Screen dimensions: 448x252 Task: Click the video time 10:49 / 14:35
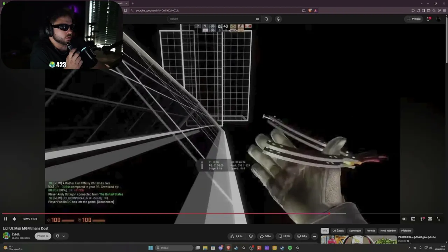(29, 219)
